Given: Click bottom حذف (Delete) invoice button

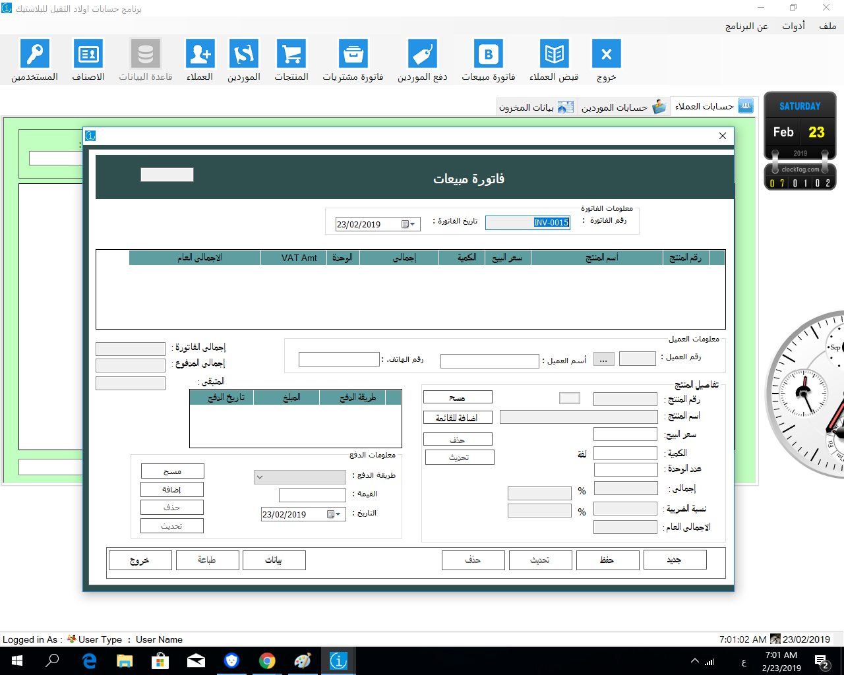Looking at the screenshot, I should tap(473, 560).
